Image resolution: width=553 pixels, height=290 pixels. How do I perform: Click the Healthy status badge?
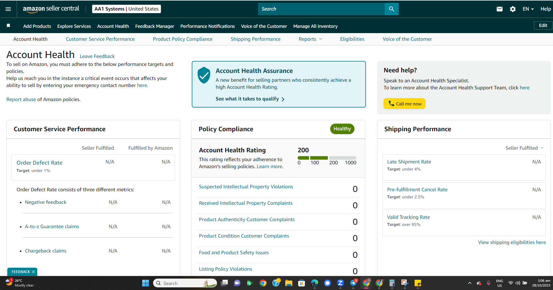coord(342,129)
